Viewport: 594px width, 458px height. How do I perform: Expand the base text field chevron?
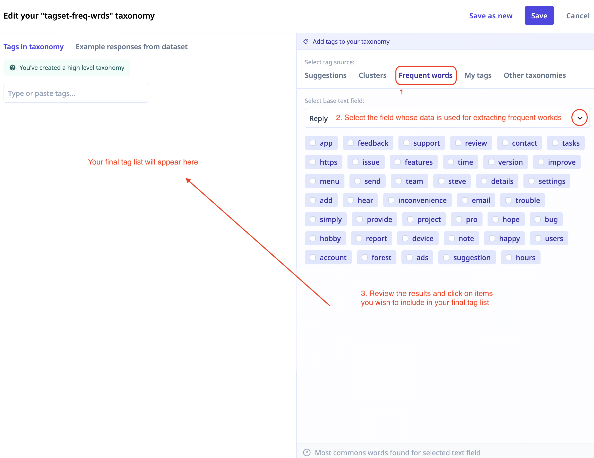(579, 118)
